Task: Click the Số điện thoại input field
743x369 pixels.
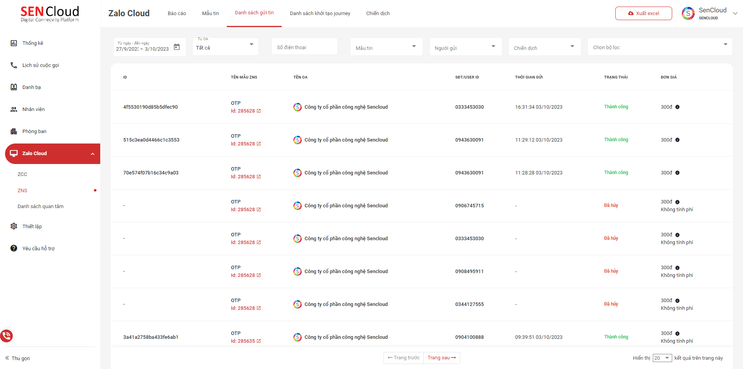Action: tap(305, 47)
